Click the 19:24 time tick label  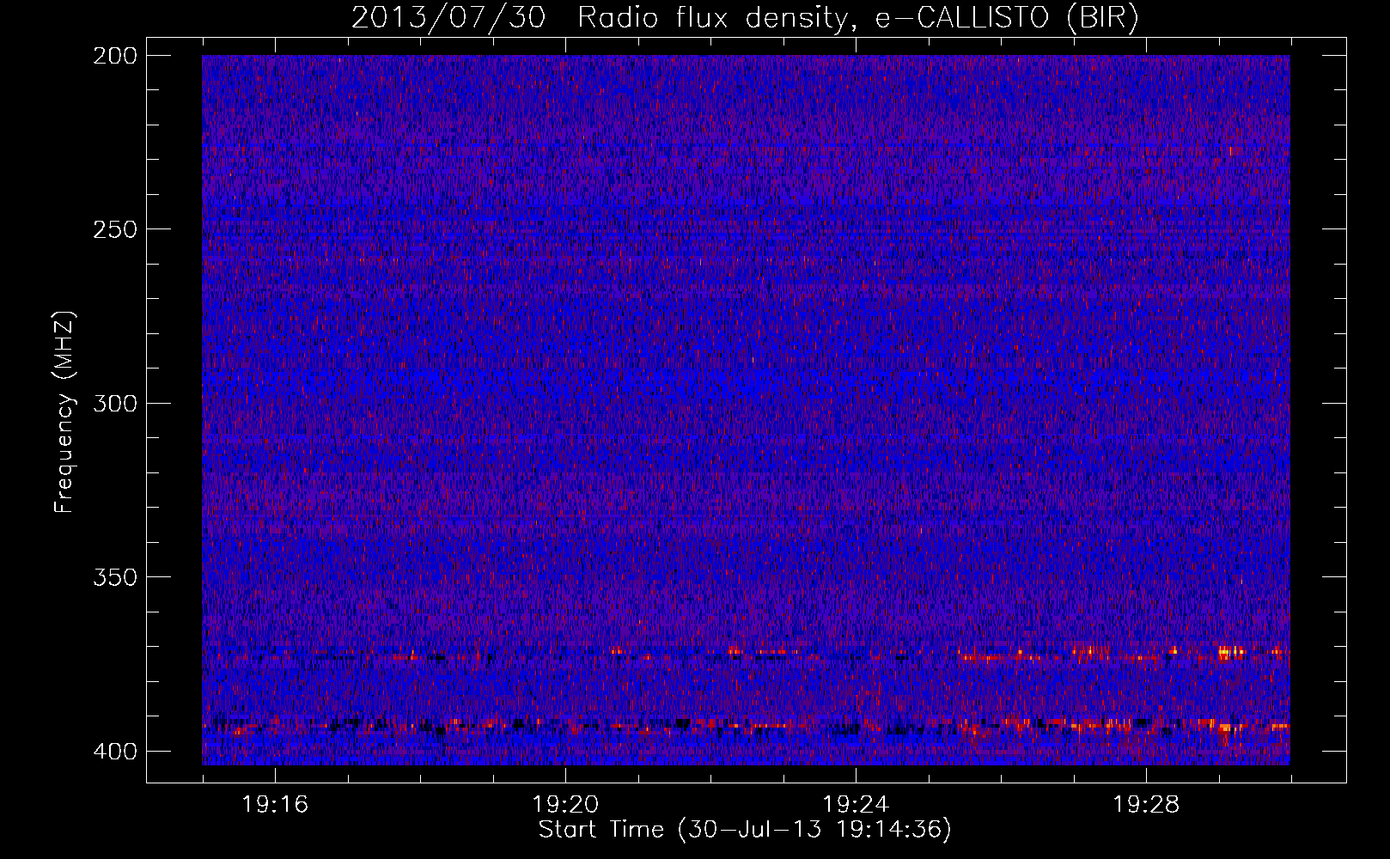pyautogui.click(x=856, y=805)
